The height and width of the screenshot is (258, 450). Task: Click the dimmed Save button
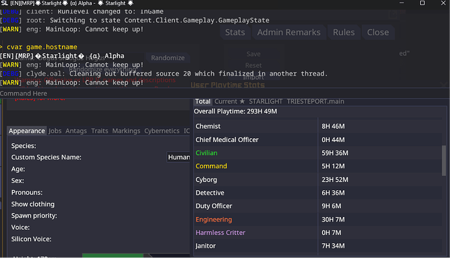coord(254,54)
